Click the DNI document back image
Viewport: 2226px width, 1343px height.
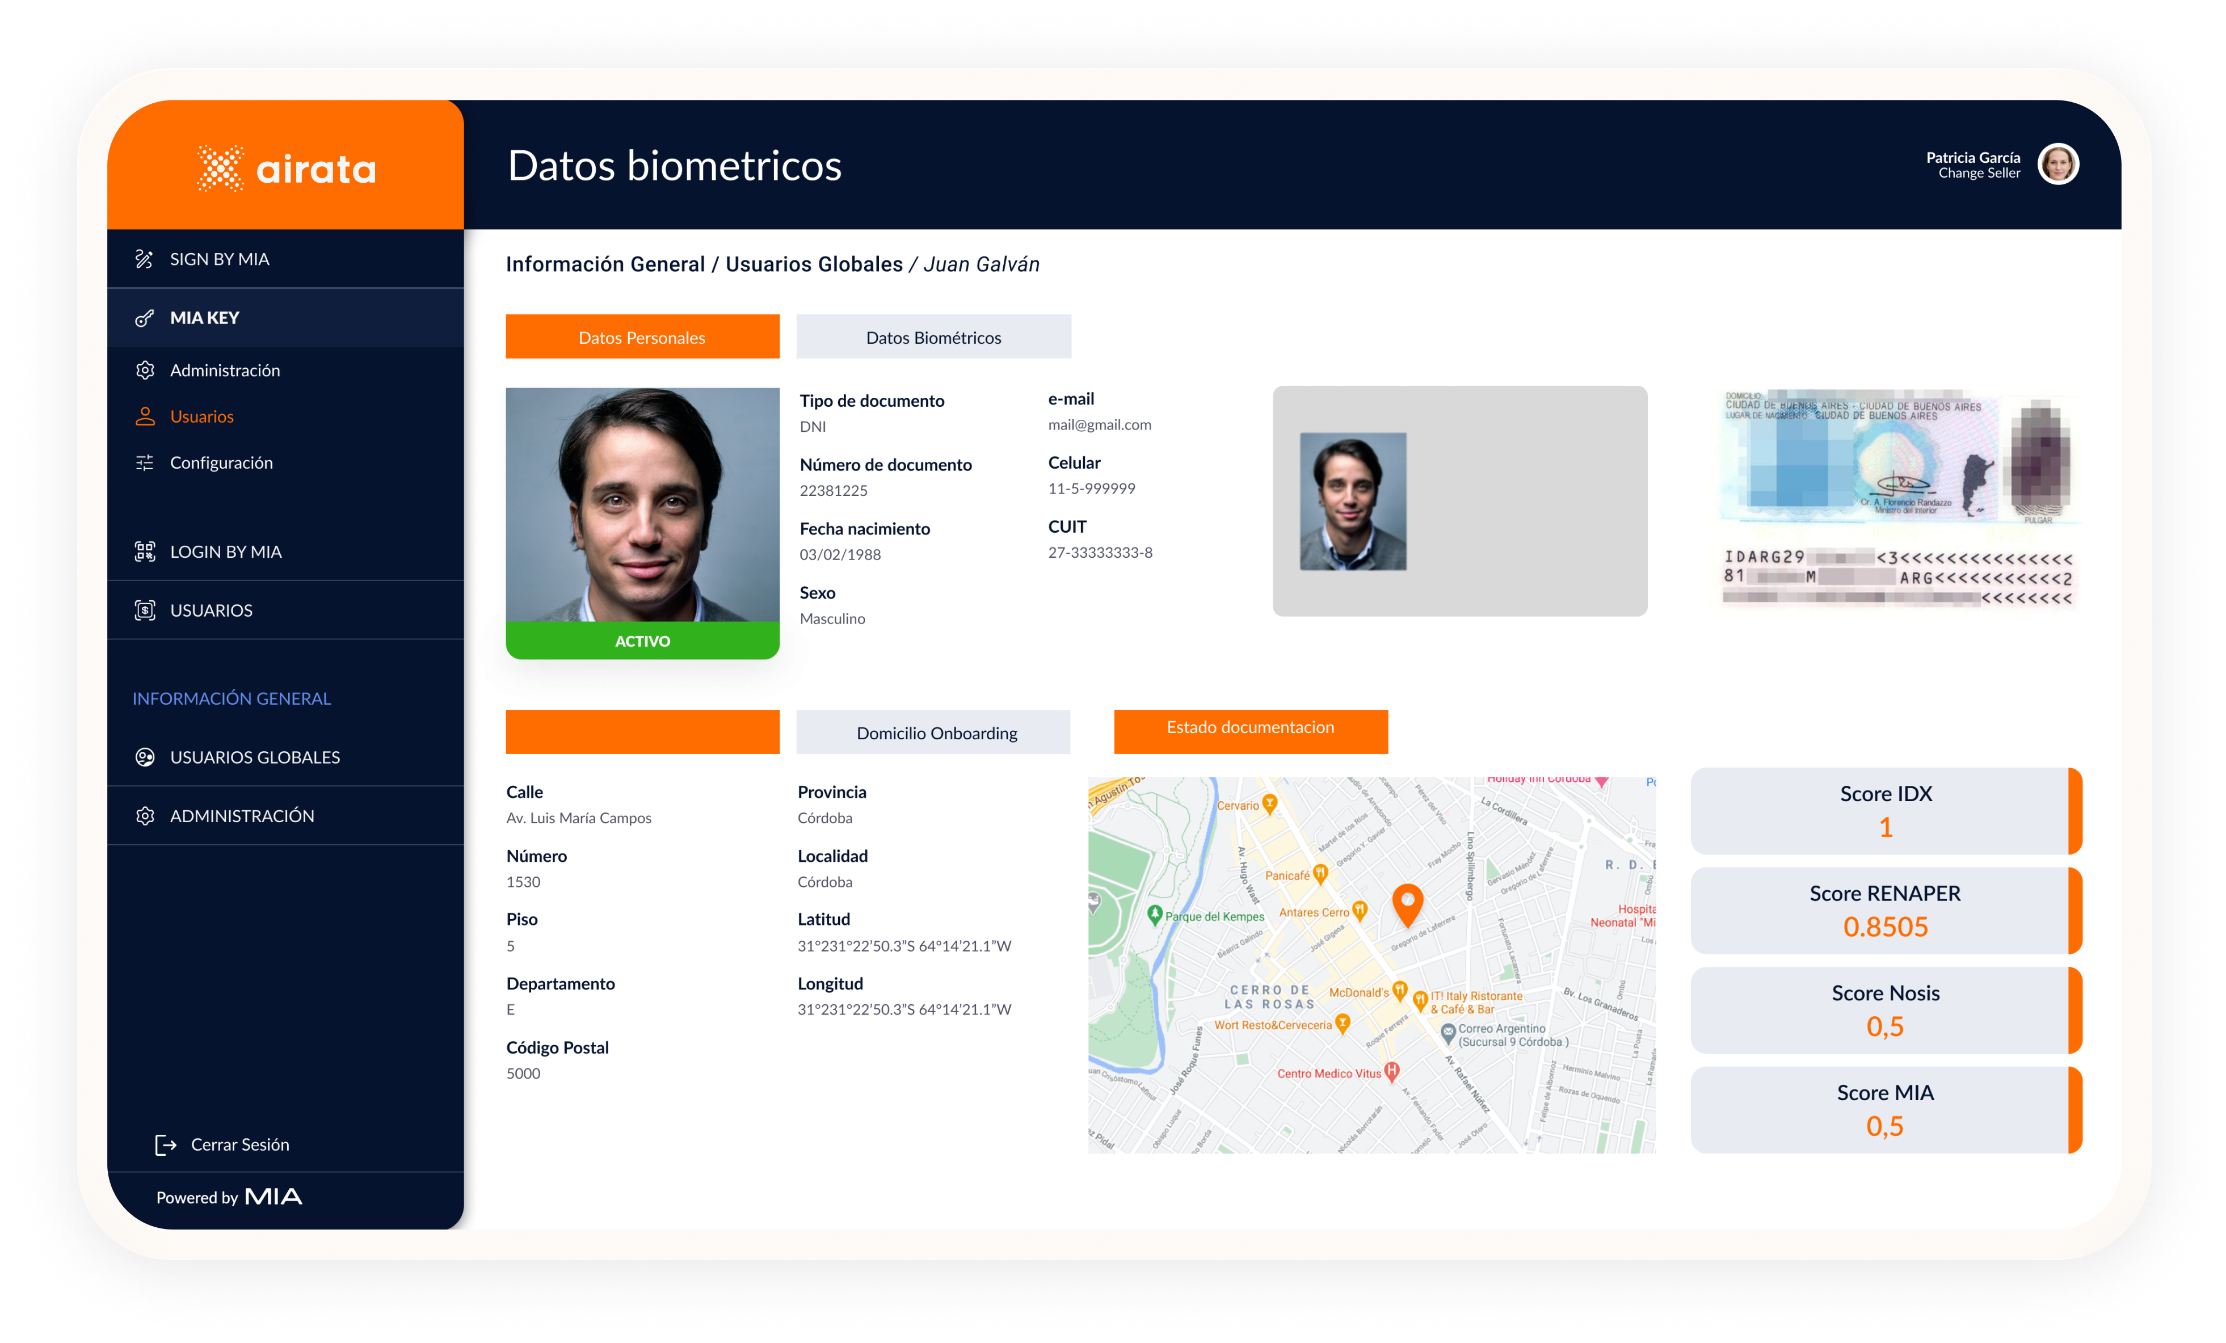pos(1899,500)
